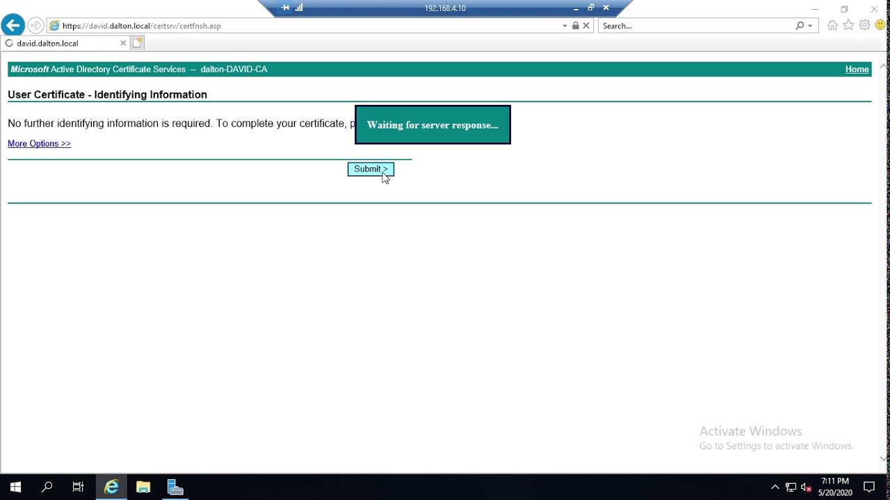Show hidden tray icons
The image size is (890, 500).
pyautogui.click(x=775, y=487)
